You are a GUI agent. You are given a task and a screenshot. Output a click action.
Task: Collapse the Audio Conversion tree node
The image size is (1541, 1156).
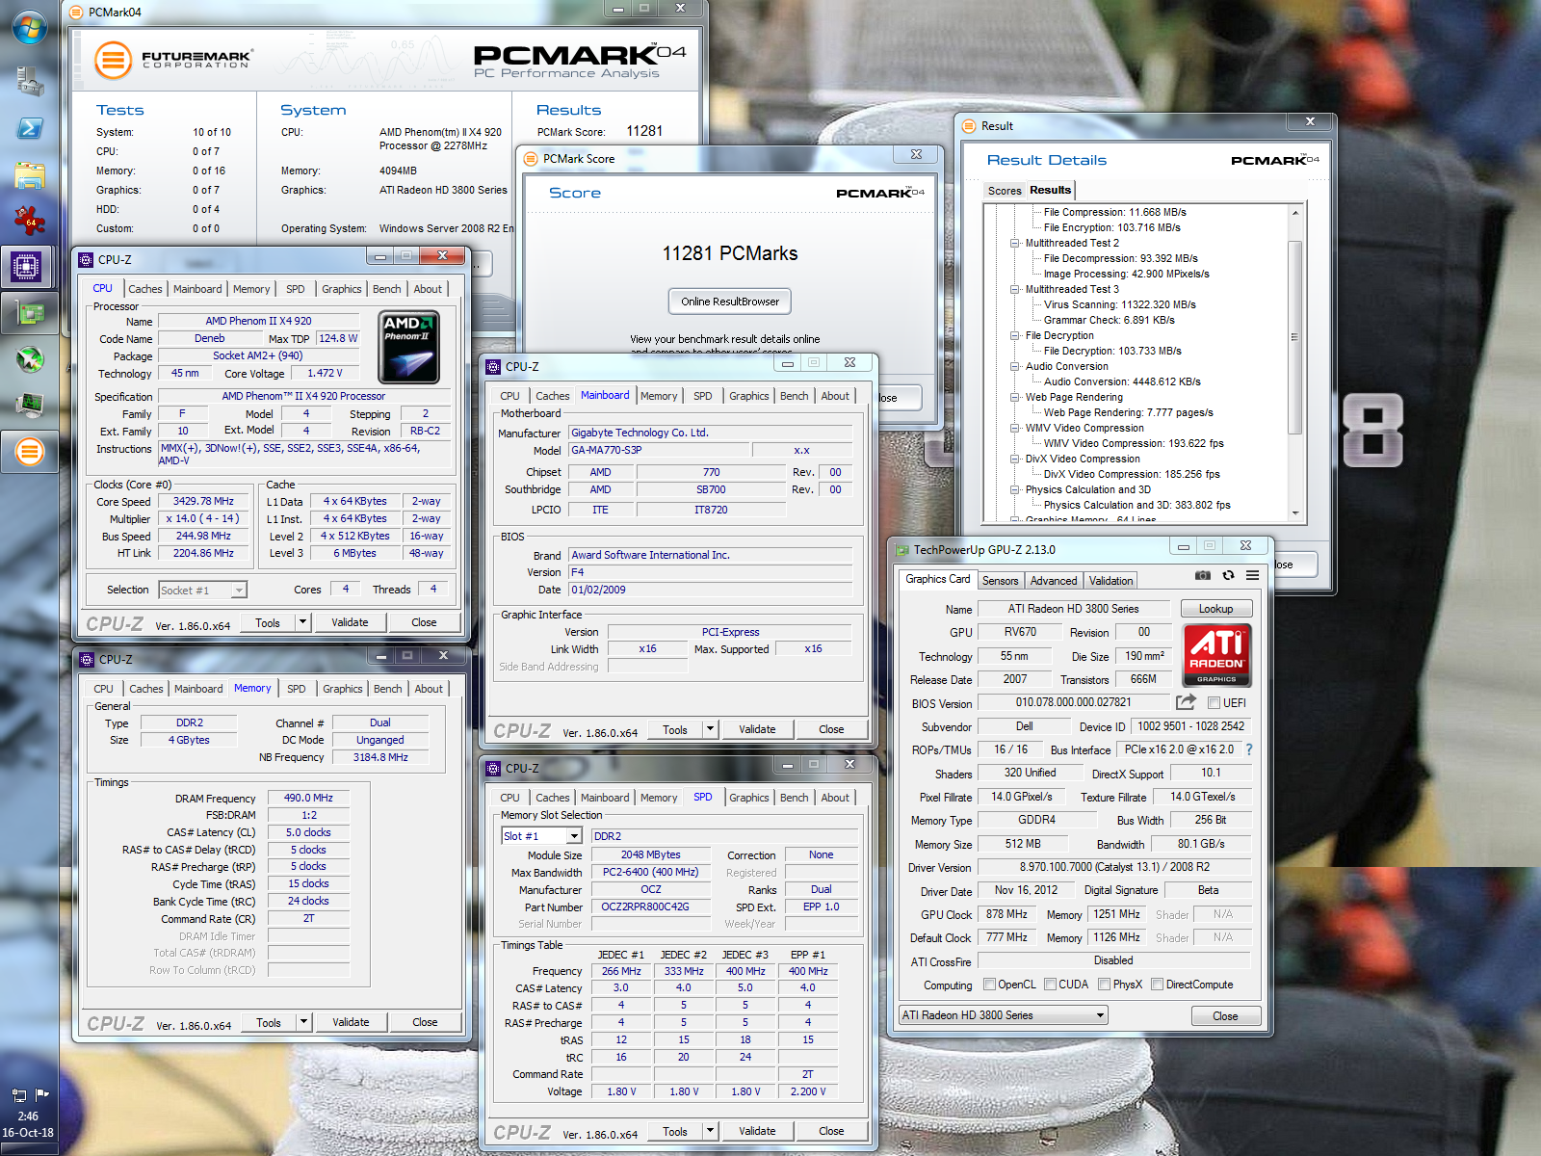click(x=1014, y=366)
